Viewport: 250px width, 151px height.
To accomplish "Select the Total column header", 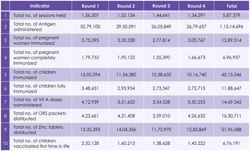I will point(232,6).
